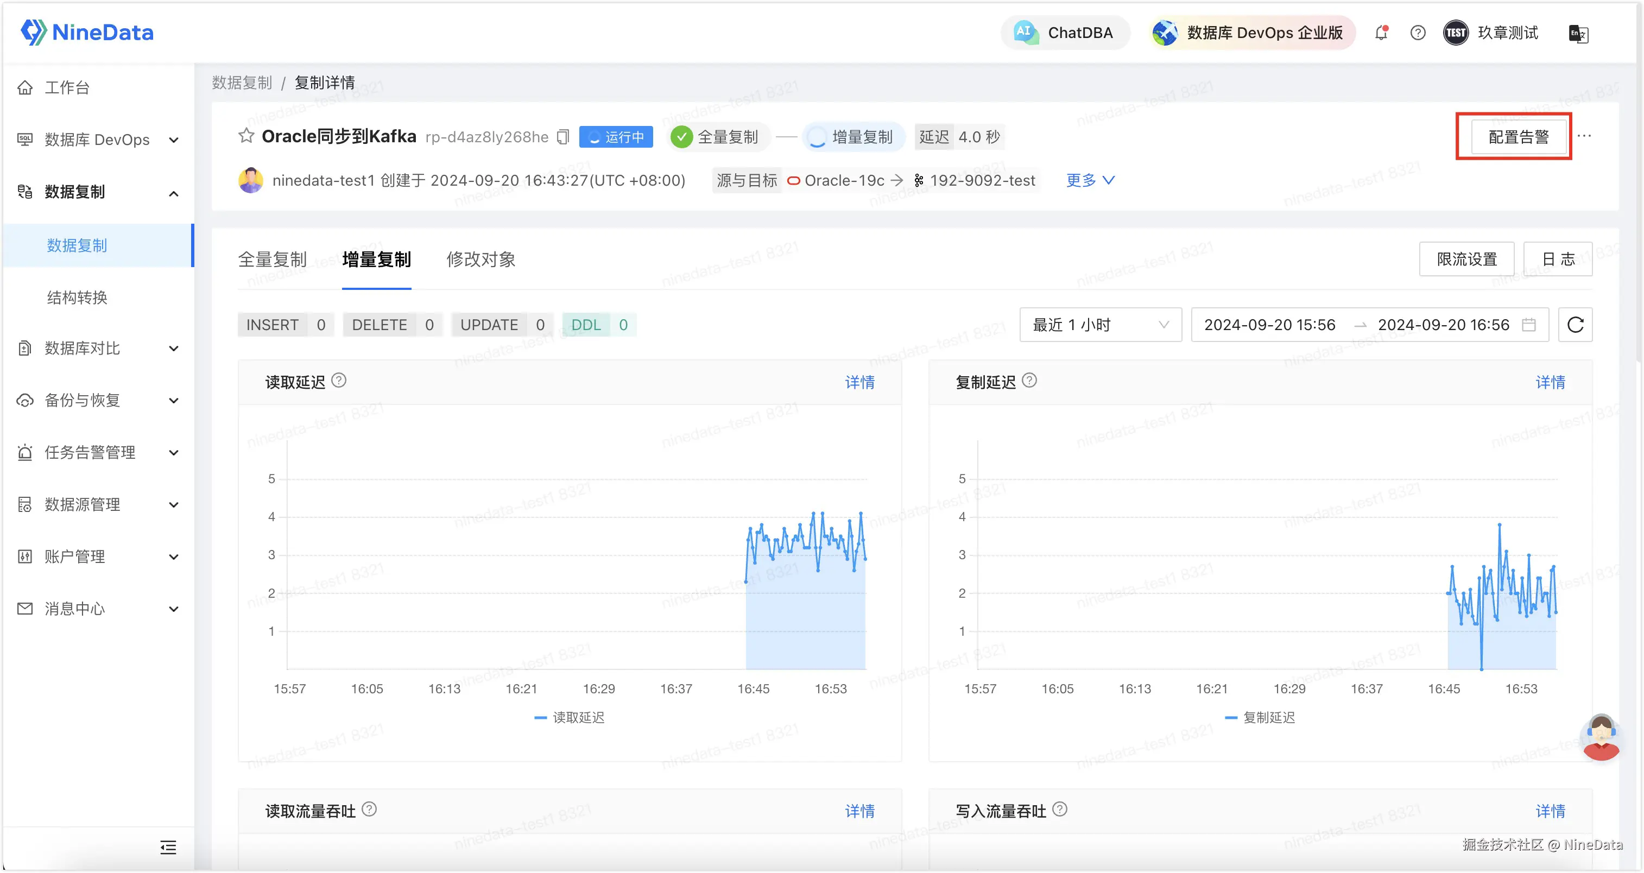
Task: Collapse the sidebar with the bottom menu icon
Action: click(168, 847)
